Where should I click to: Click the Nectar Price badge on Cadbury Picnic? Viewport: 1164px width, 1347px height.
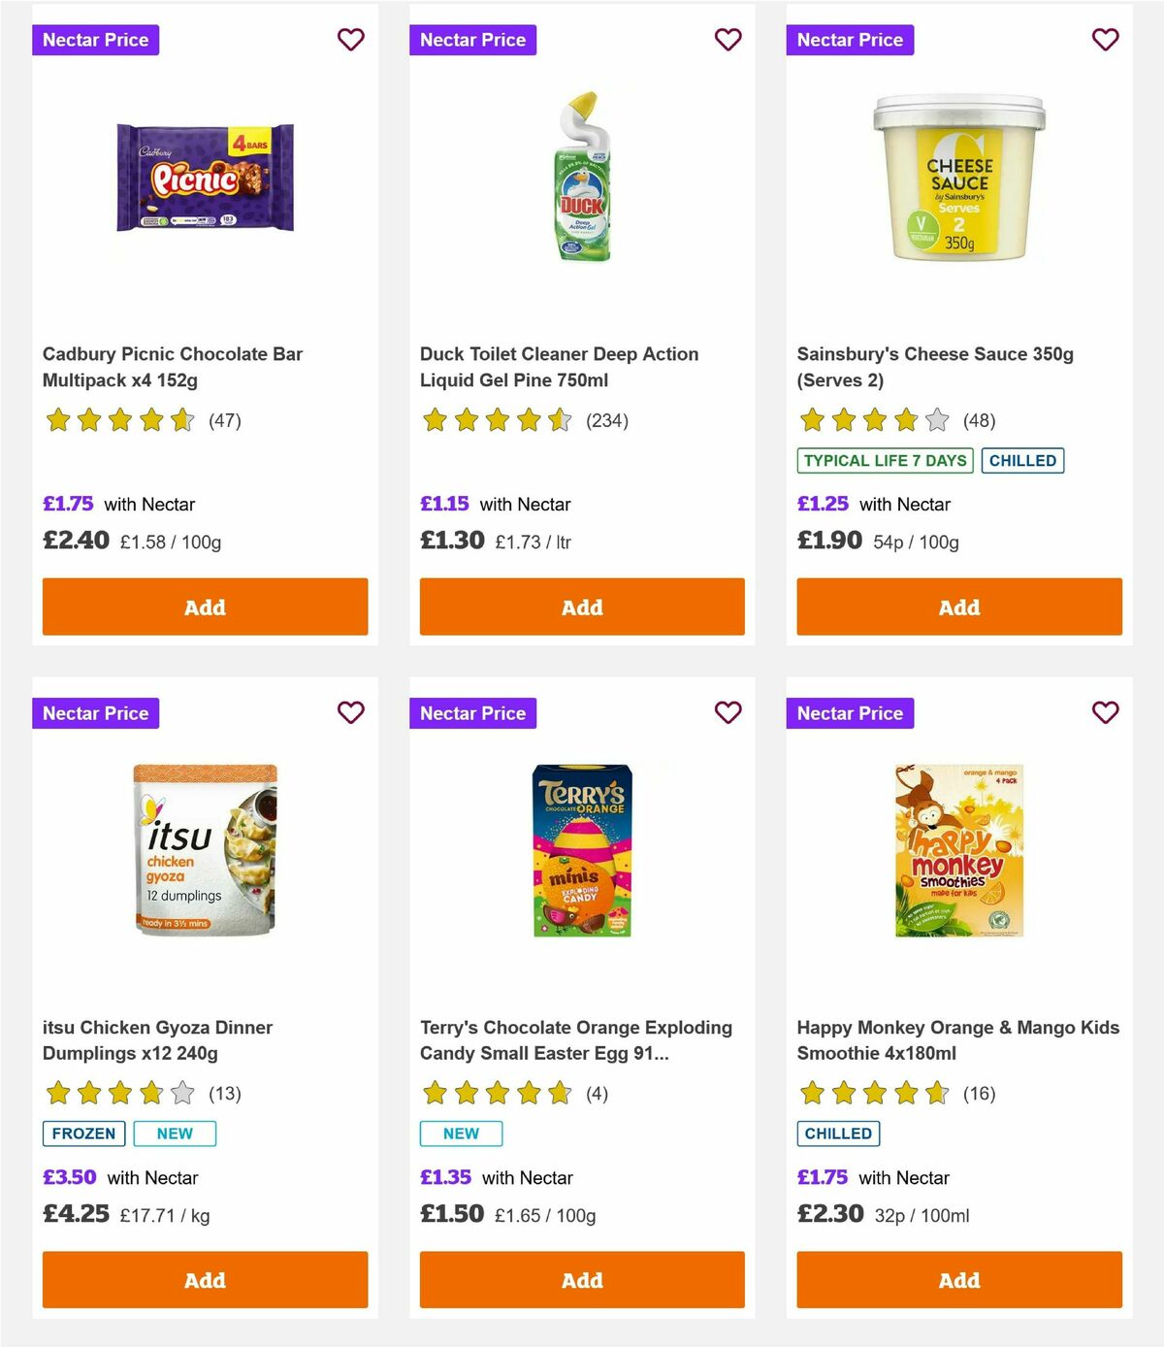pyautogui.click(x=96, y=40)
